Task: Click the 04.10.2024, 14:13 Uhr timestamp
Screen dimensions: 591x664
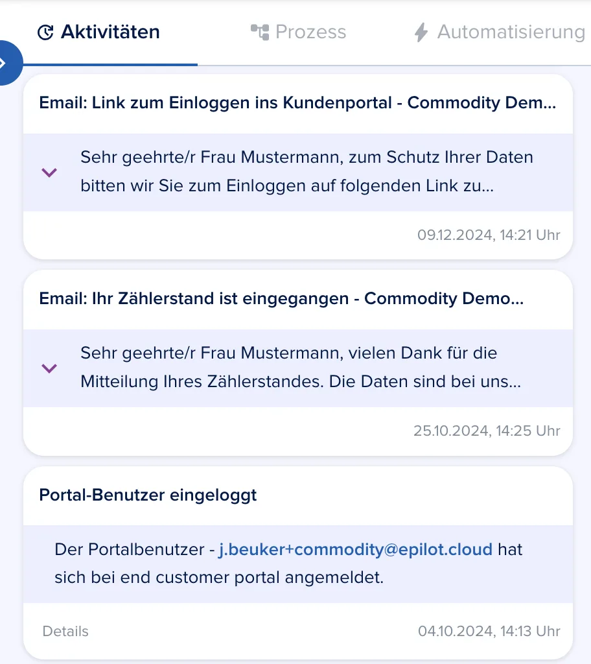Action: pyautogui.click(x=489, y=631)
